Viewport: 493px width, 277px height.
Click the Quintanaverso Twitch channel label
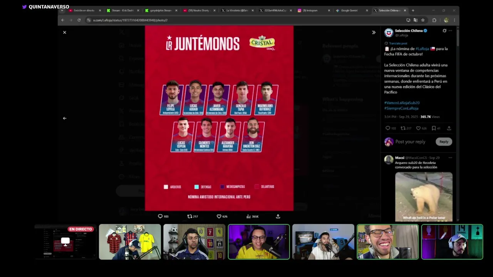pyautogui.click(x=46, y=7)
